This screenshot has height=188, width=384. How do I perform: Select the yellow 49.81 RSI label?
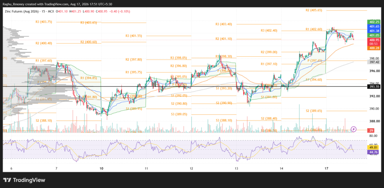tap(373, 148)
